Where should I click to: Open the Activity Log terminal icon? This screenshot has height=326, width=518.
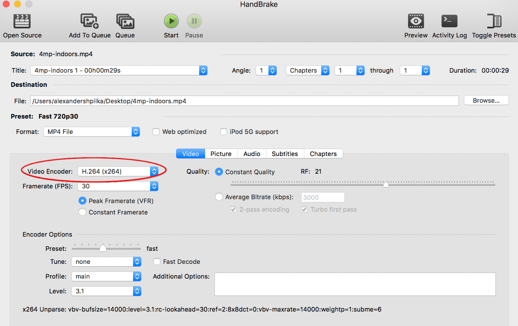pyautogui.click(x=449, y=21)
